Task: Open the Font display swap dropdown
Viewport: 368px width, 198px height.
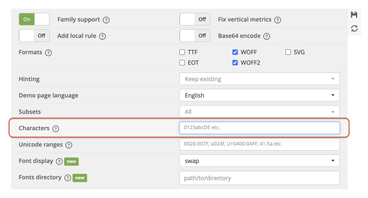Action: tap(259, 161)
